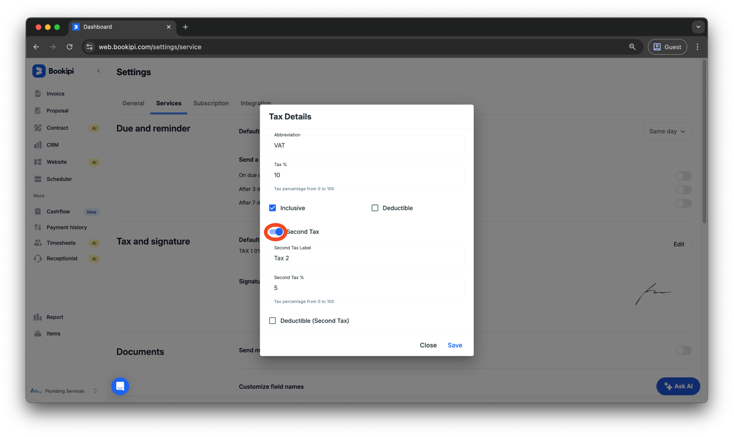Click the blue chat support bubble
This screenshot has height=437, width=734.
click(x=120, y=386)
